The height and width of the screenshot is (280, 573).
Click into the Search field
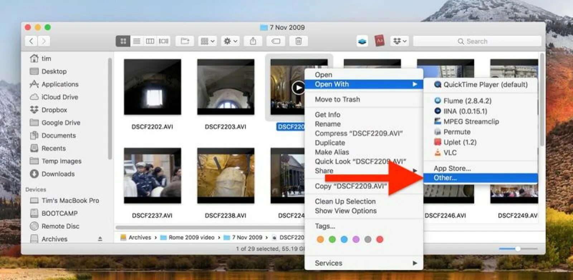477,41
